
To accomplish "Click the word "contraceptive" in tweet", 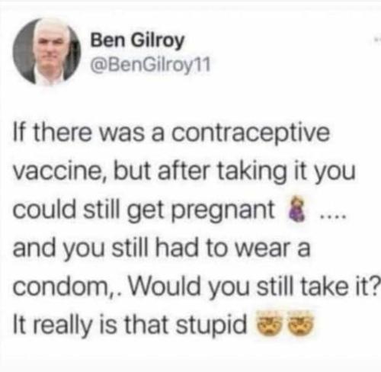I will [251, 133].
